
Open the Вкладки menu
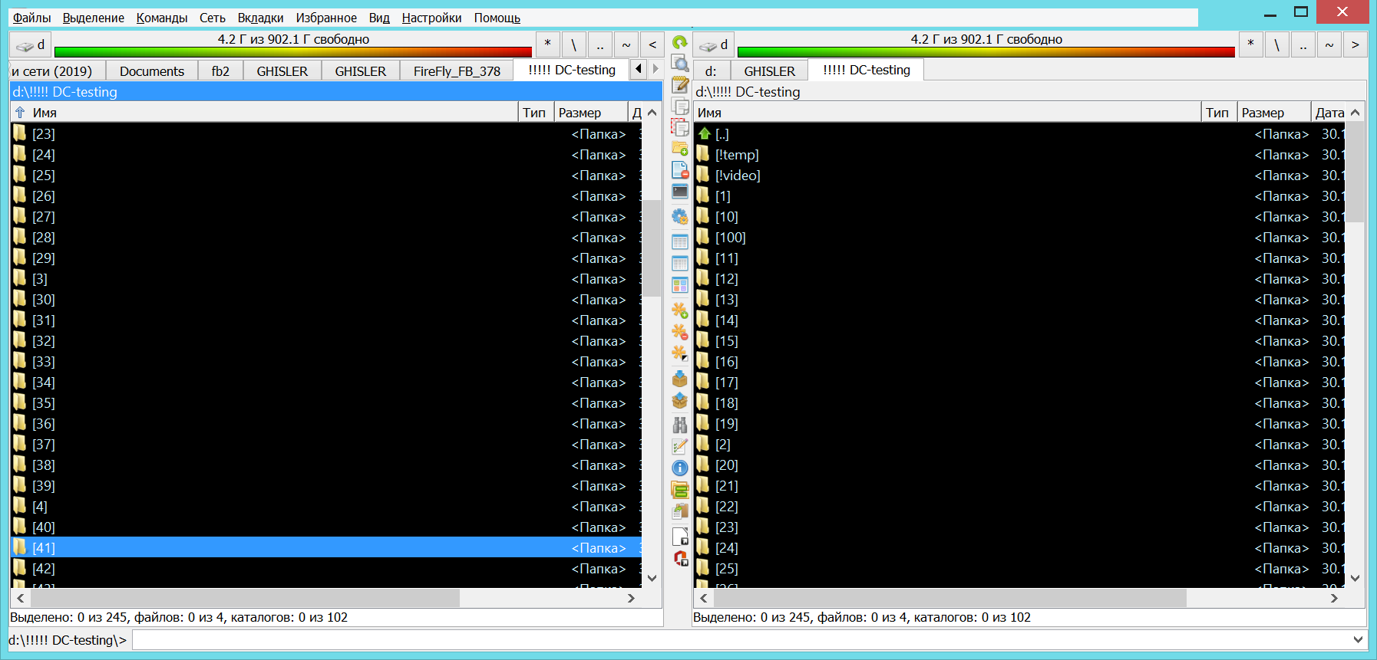[260, 18]
